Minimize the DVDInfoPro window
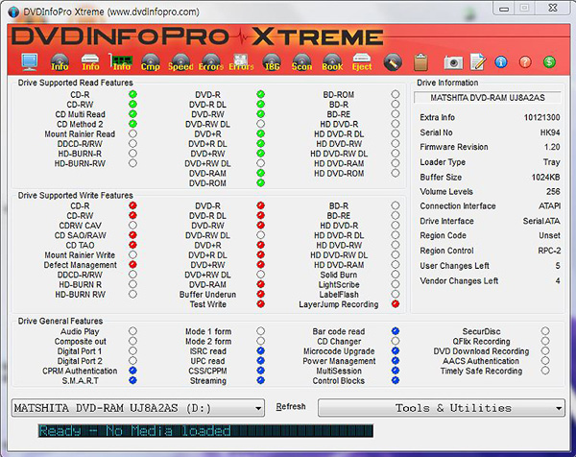 pyautogui.click(x=504, y=9)
